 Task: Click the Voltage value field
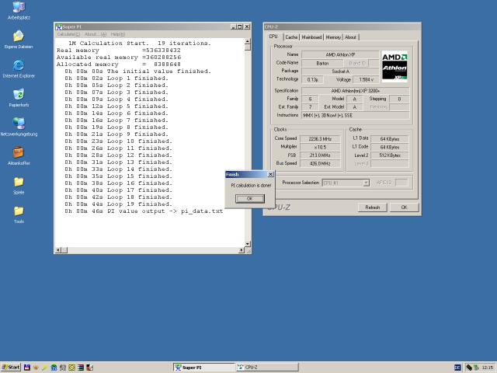pos(366,79)
